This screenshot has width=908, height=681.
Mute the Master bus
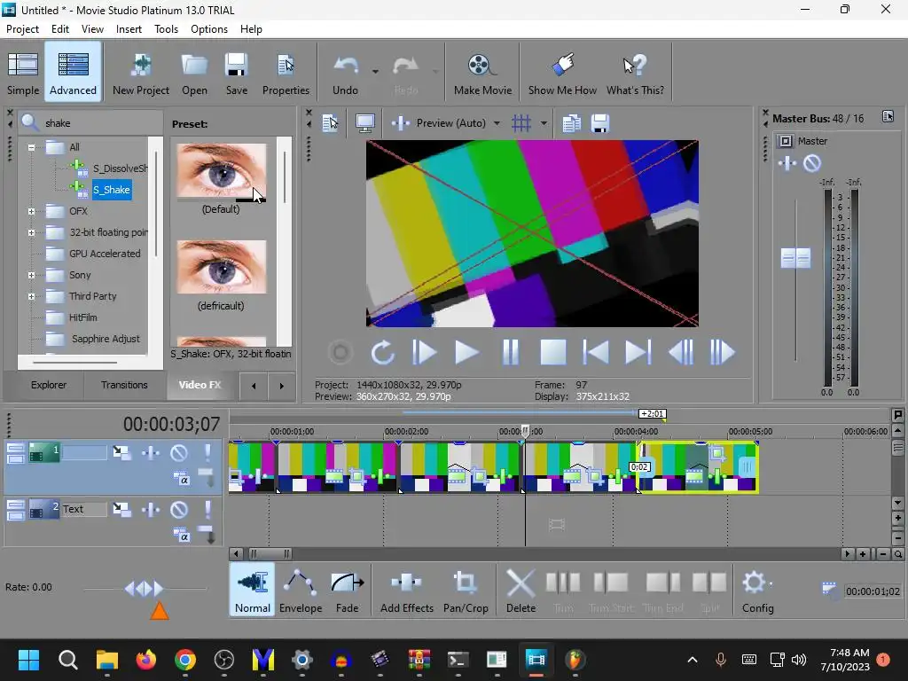812,164
